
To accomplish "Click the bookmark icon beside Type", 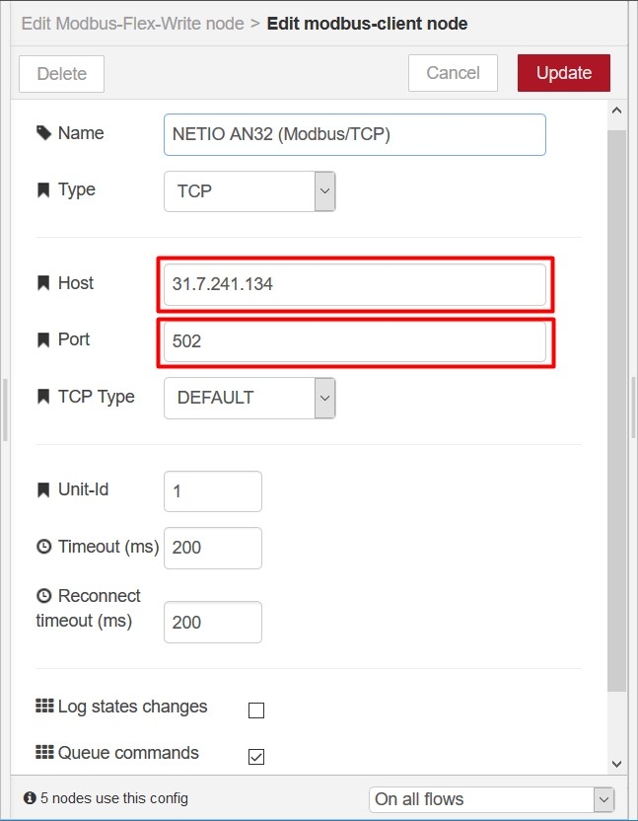I will click(x=43, y=189).
